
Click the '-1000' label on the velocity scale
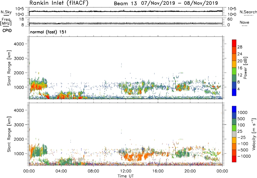[244, 156]
